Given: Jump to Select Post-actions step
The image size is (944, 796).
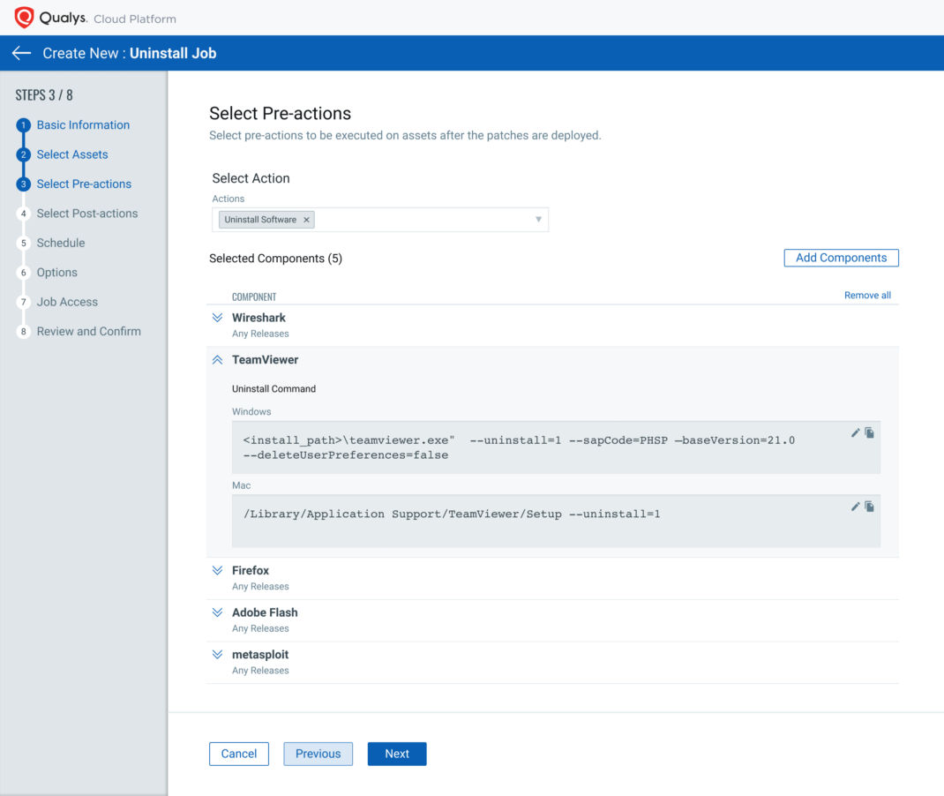Looking at the screenshot, I should pos(87,214).
